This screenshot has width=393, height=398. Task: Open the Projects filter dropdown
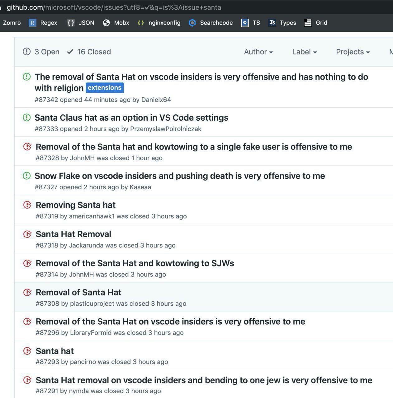pyautogui.click(x=353, y=52)
